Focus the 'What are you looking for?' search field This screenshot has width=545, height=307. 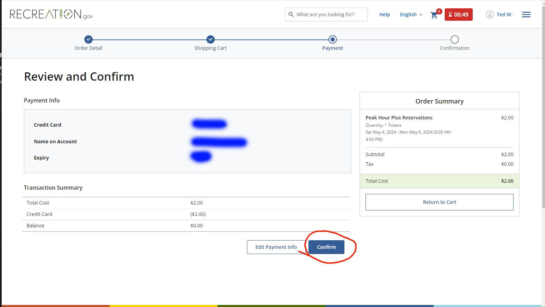click(x=329, y=15)
